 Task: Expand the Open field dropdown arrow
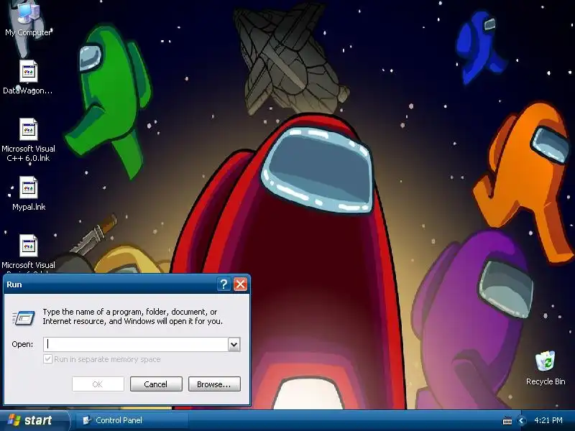[x=234, y=345]
